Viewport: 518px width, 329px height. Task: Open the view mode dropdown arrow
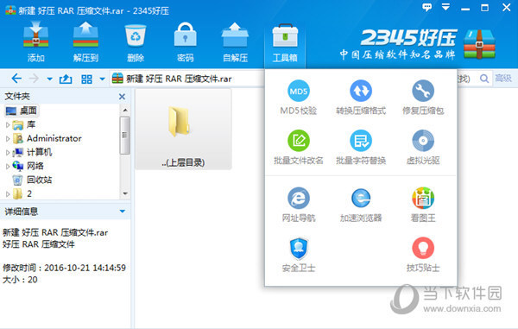click(x=103, y=79)
